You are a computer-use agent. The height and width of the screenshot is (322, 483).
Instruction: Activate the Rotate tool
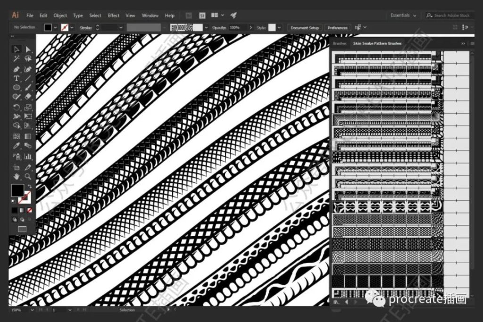[17, 107]
